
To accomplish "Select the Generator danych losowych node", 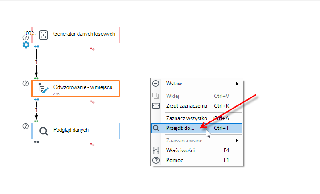I will pyautogui.click(x=75, y=35).
